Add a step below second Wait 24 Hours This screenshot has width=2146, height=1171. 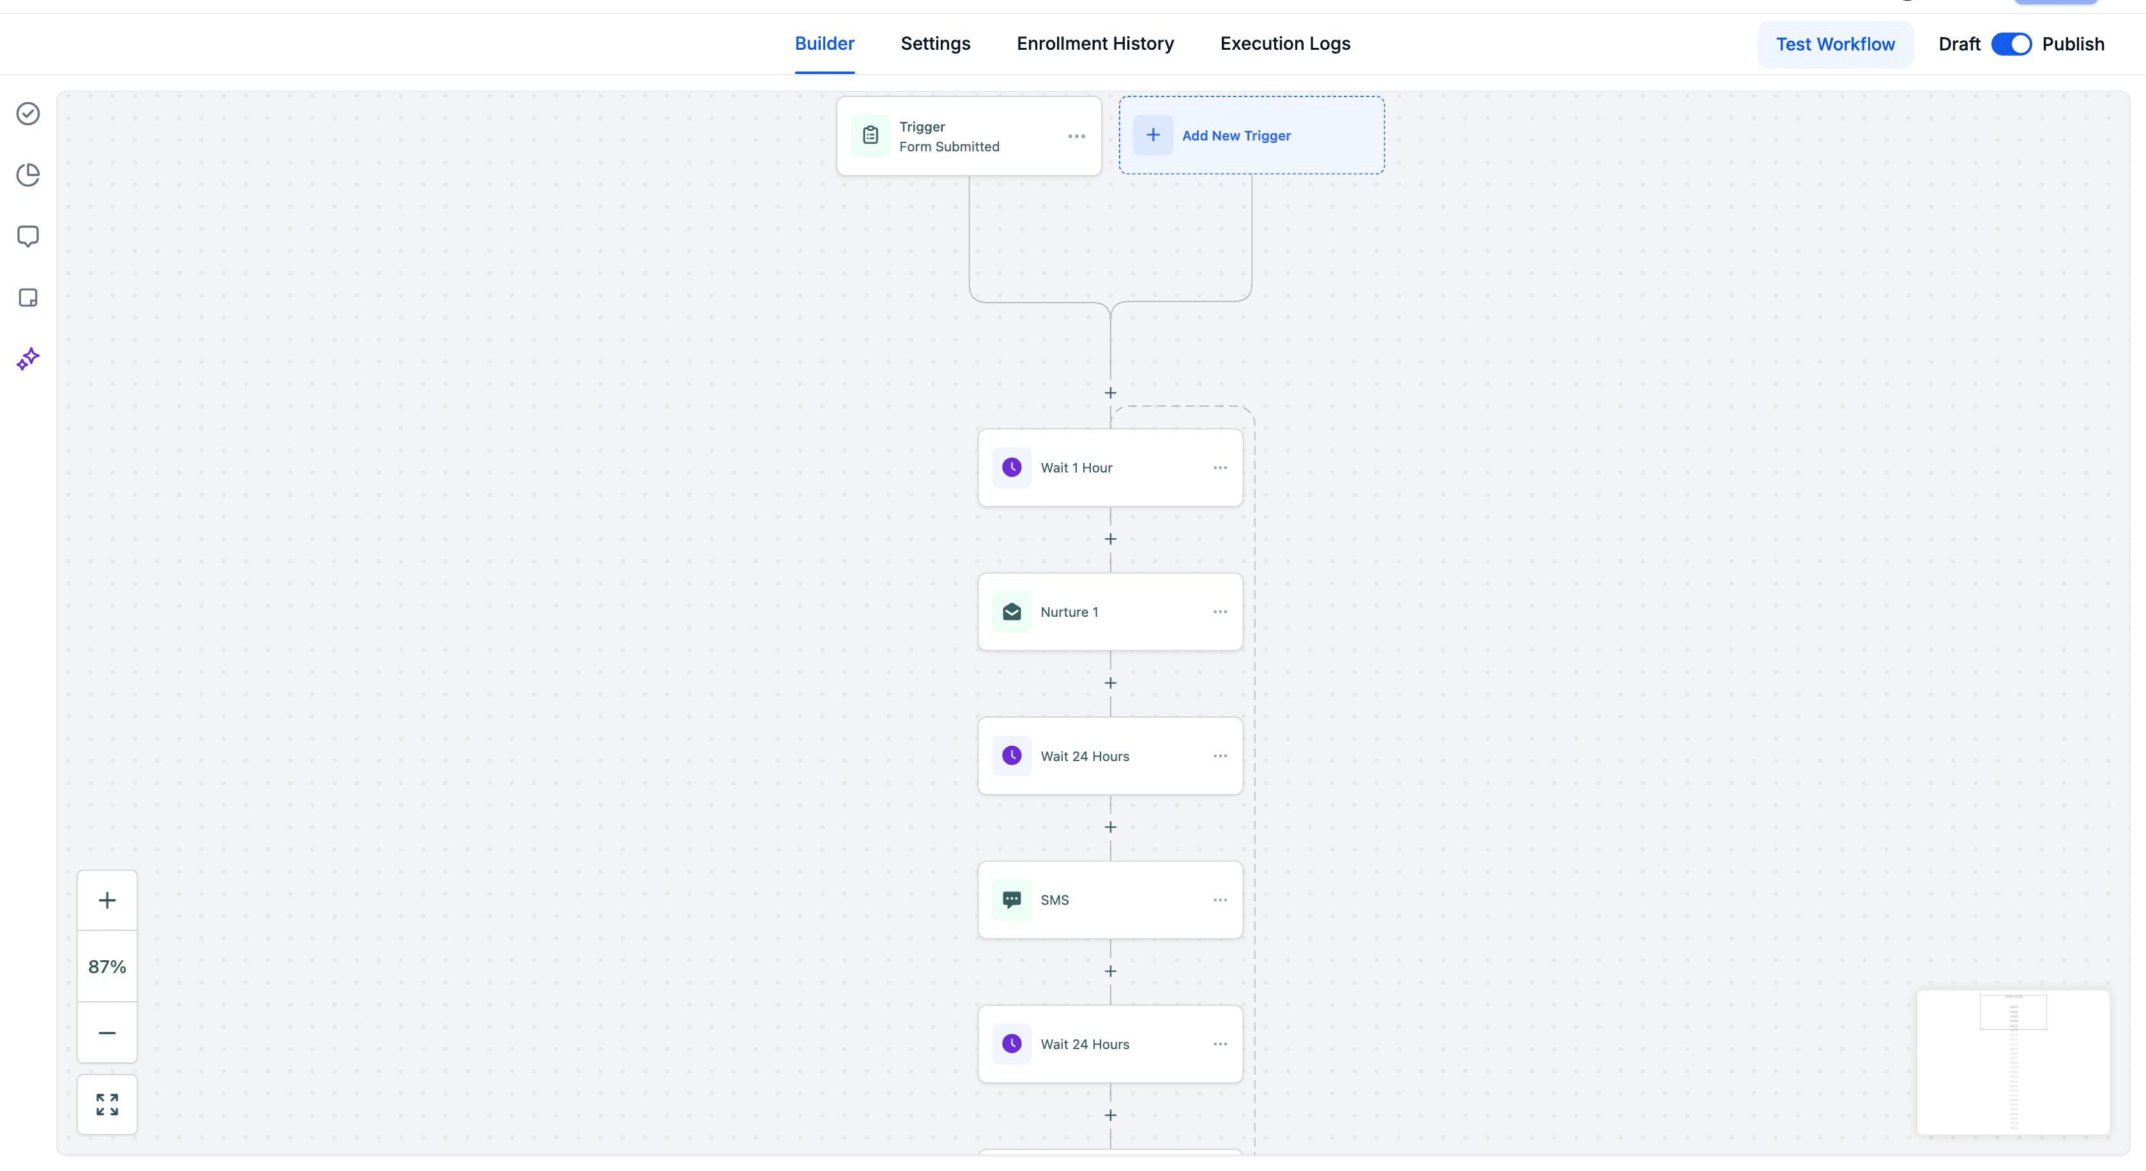[x=1111, y=1115]
